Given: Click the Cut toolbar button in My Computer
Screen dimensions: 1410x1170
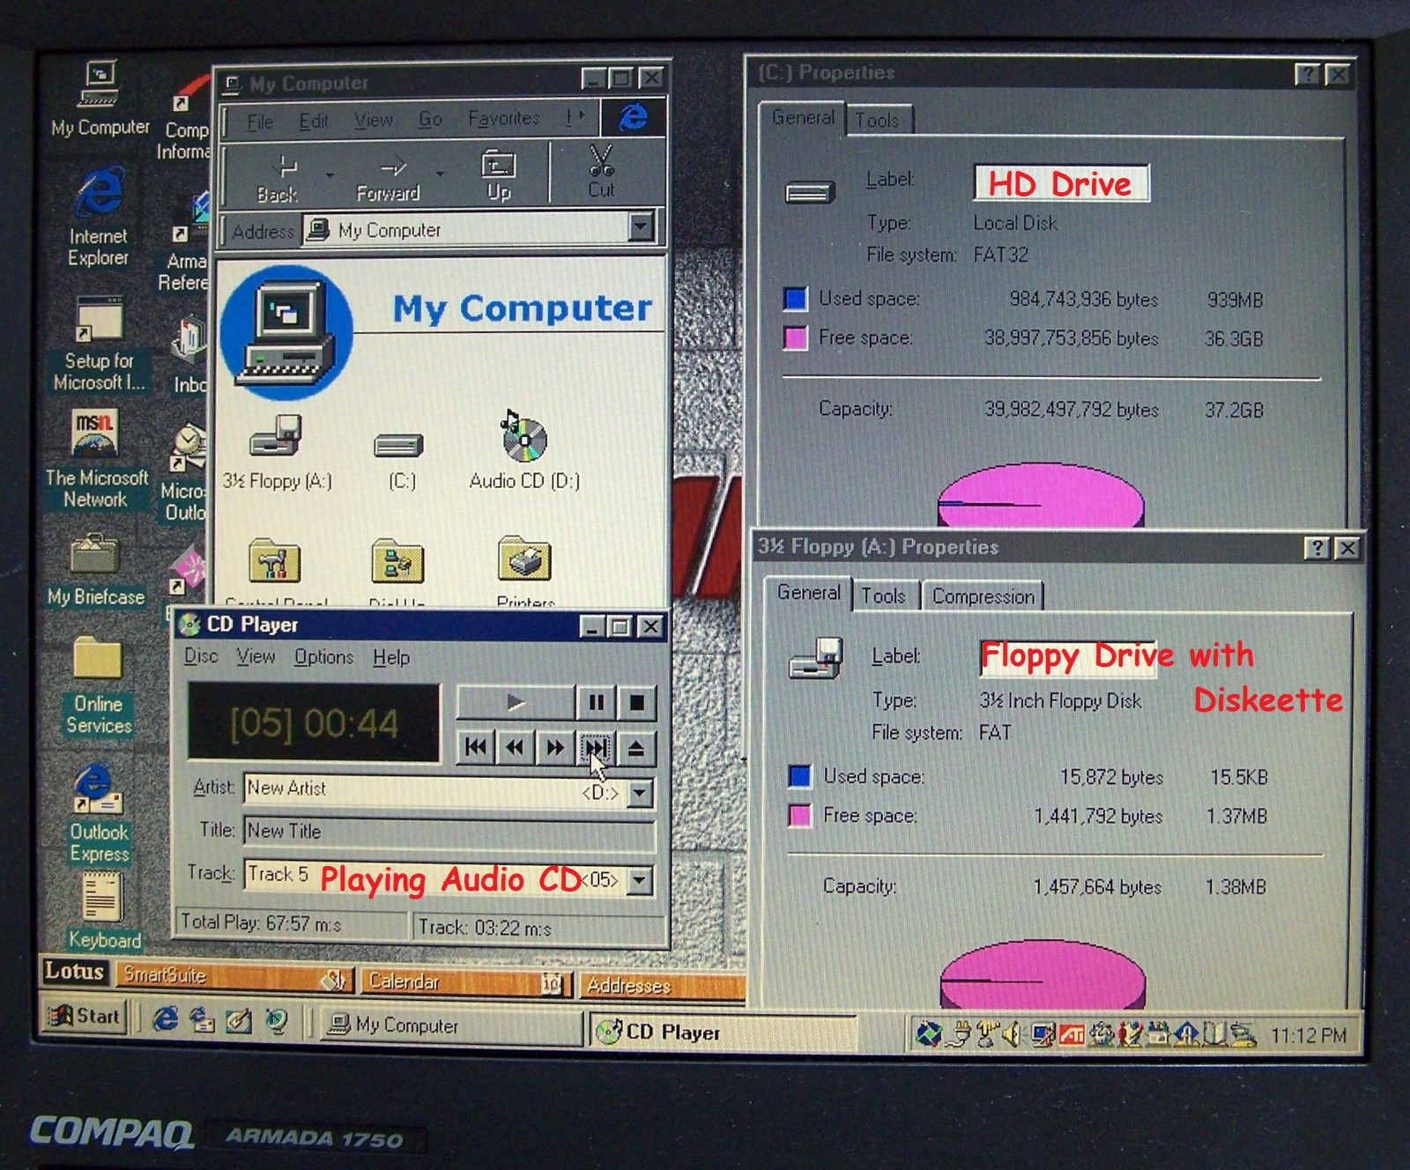Looking at the screenshot, I should click(x=601, y=172).
